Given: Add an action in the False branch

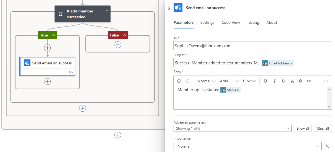Looking at the screenshot, I should [118, 45].
